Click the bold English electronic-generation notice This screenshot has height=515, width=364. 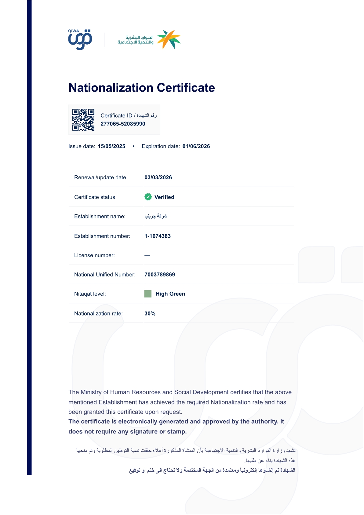[x=176, y=426]
